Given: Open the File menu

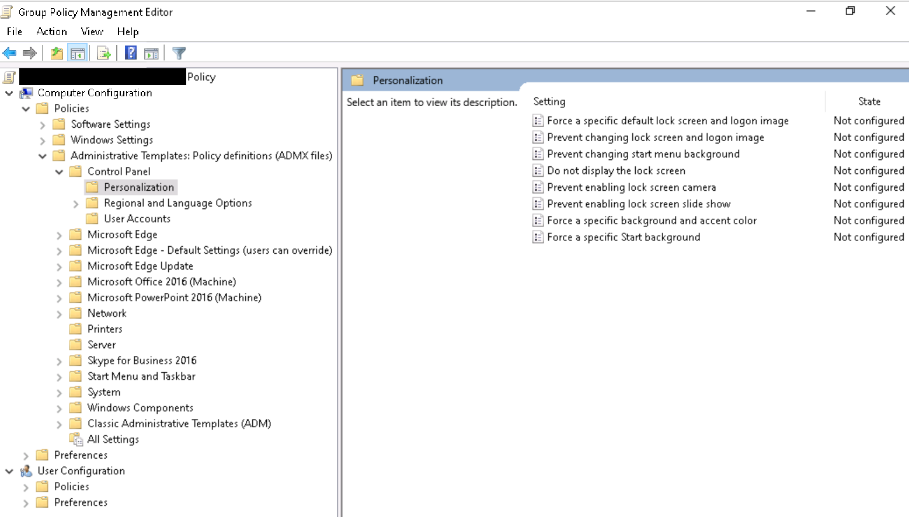Looking at the screenshot, I should point(15,32).
